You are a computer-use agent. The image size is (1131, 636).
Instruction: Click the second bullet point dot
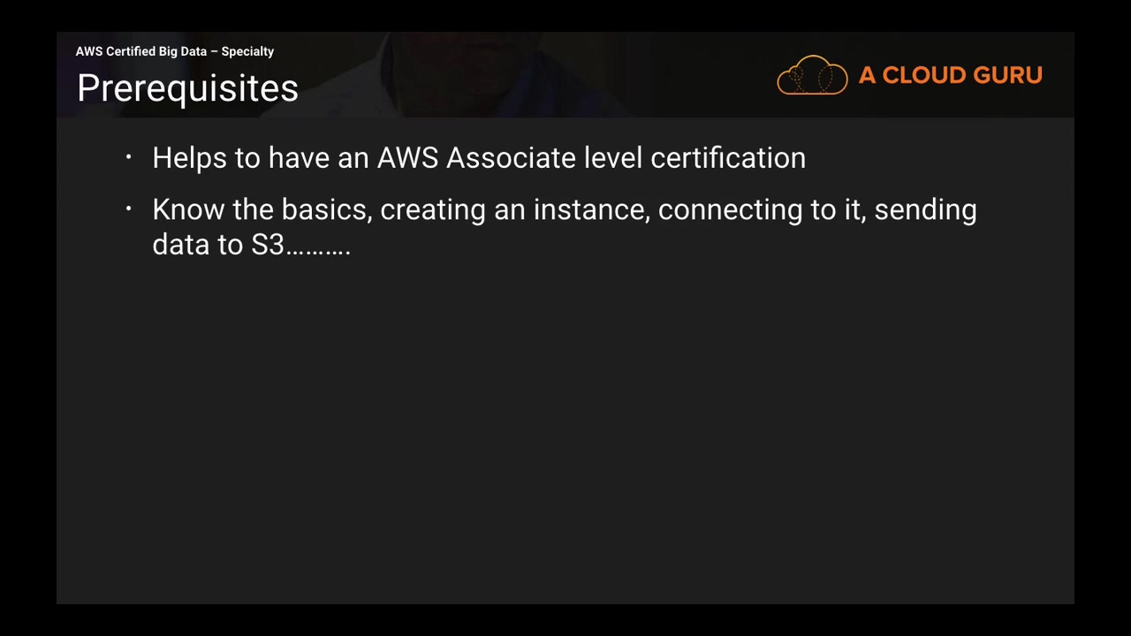click(x=129, y=209)
